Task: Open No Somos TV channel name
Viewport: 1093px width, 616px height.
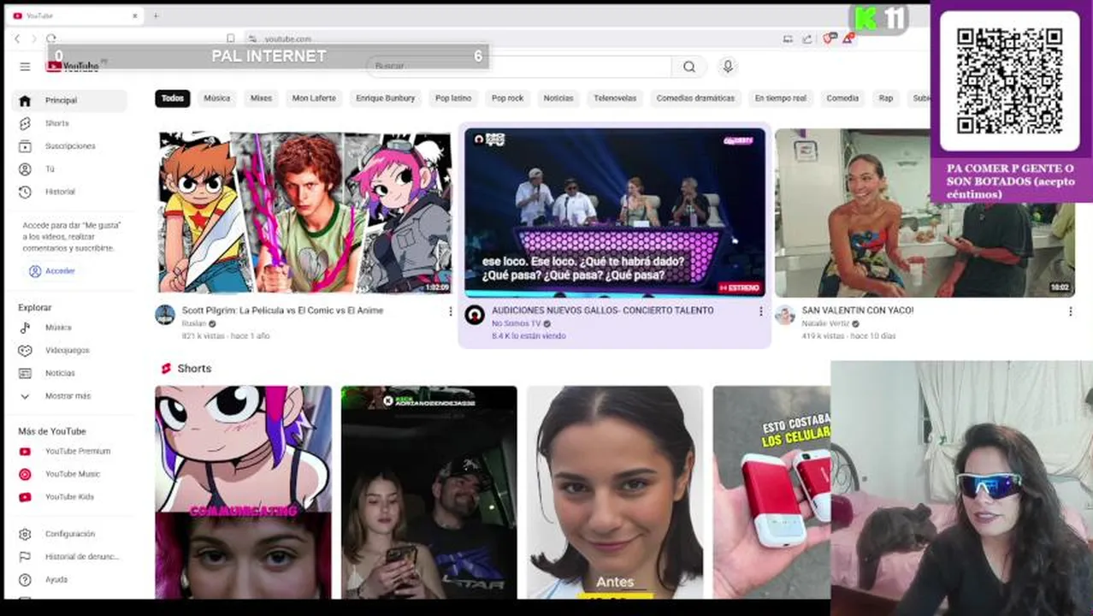Action: tap(517, 324)
